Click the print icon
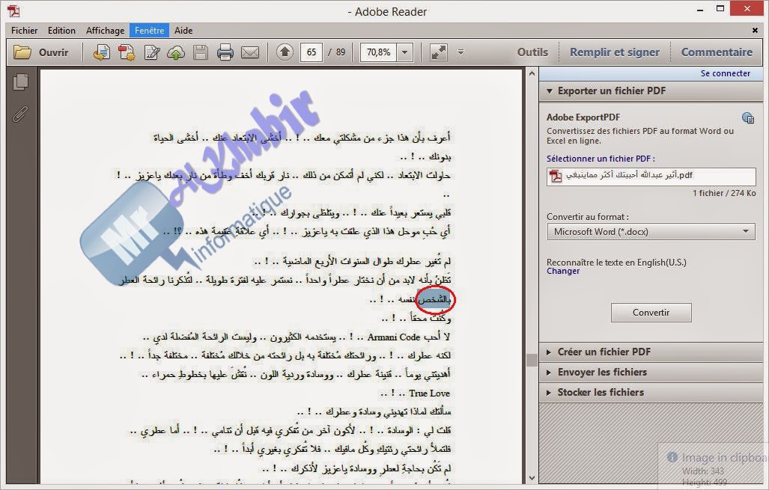This screenshot has width=769, height=490. [x=225, y=52]
